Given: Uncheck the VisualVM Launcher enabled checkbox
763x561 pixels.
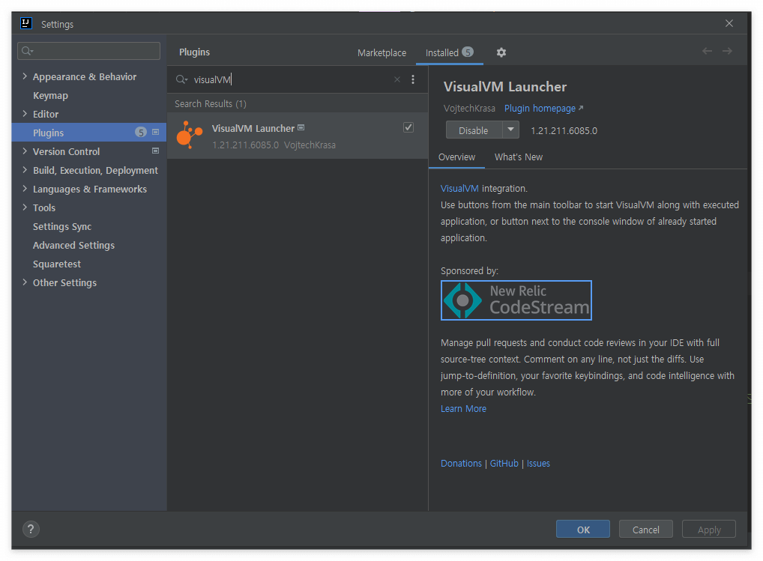Looking at the screenshot, I should pos(408,127).
